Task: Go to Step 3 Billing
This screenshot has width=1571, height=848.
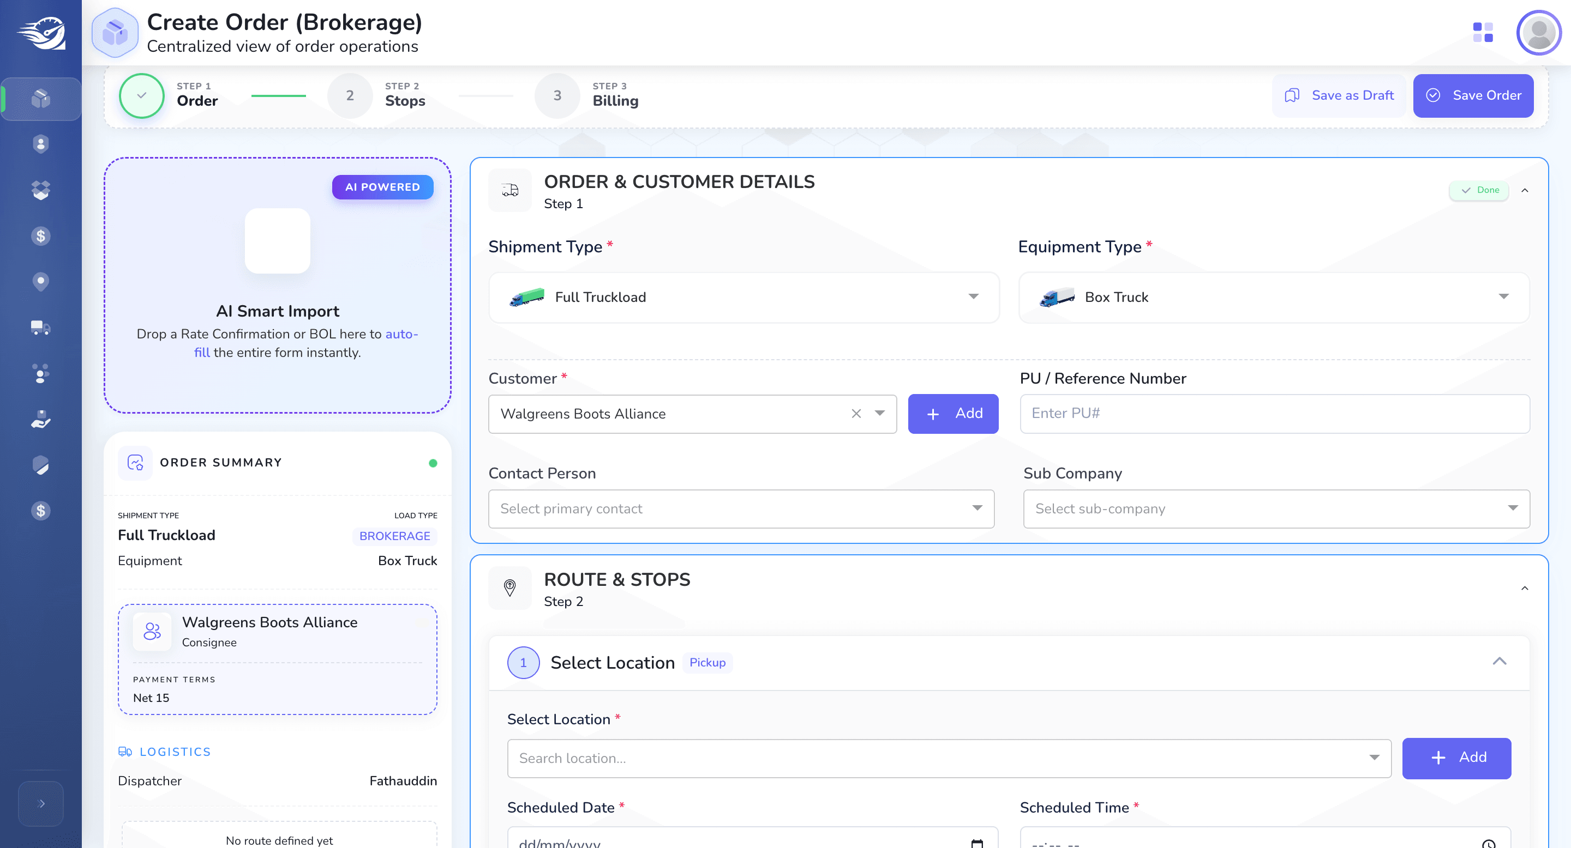Action: (x=587, y=95)
